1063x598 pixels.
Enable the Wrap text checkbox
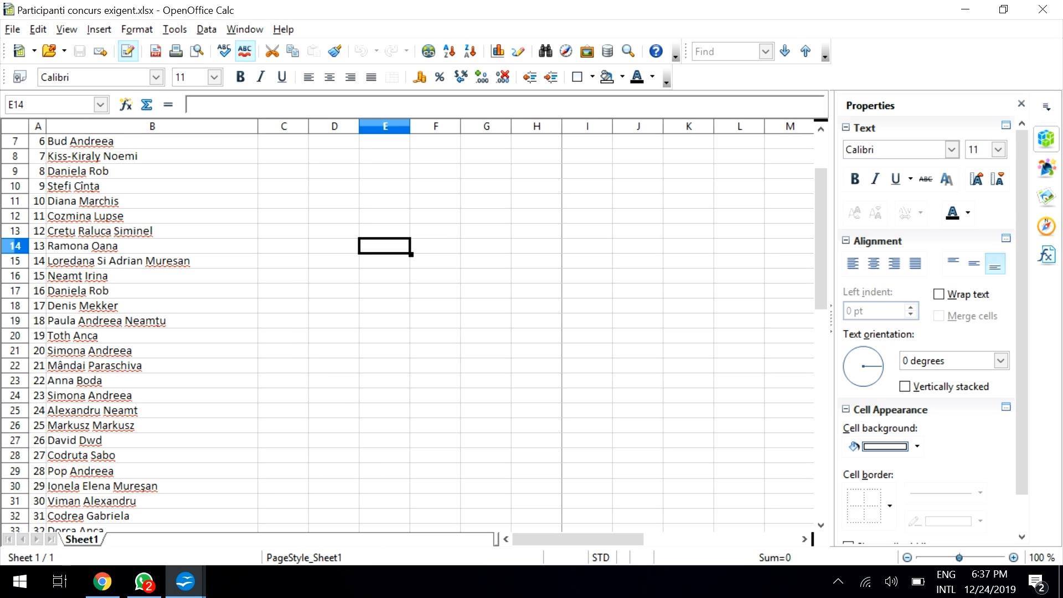point(938,295)
